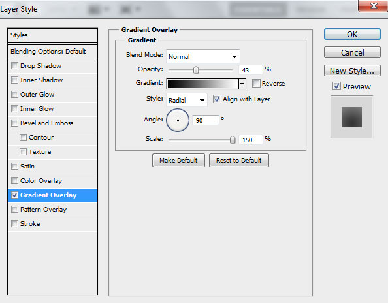Enable the Bevel and Emboss checkbox
Screen dimensions: 388x303
[14, 123]
